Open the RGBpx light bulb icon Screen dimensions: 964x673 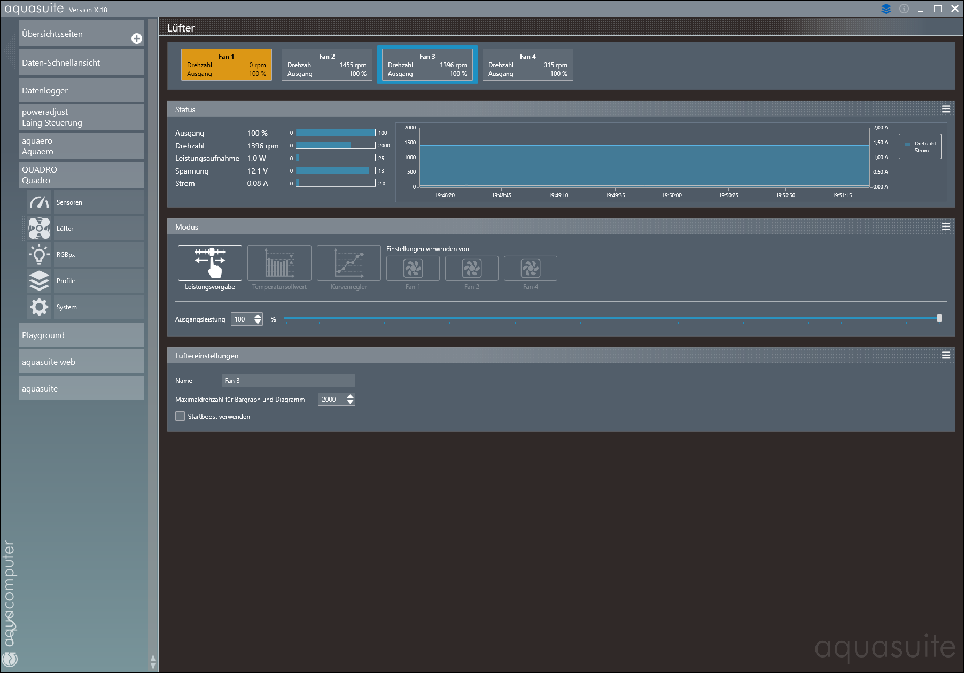click(39, 255)
